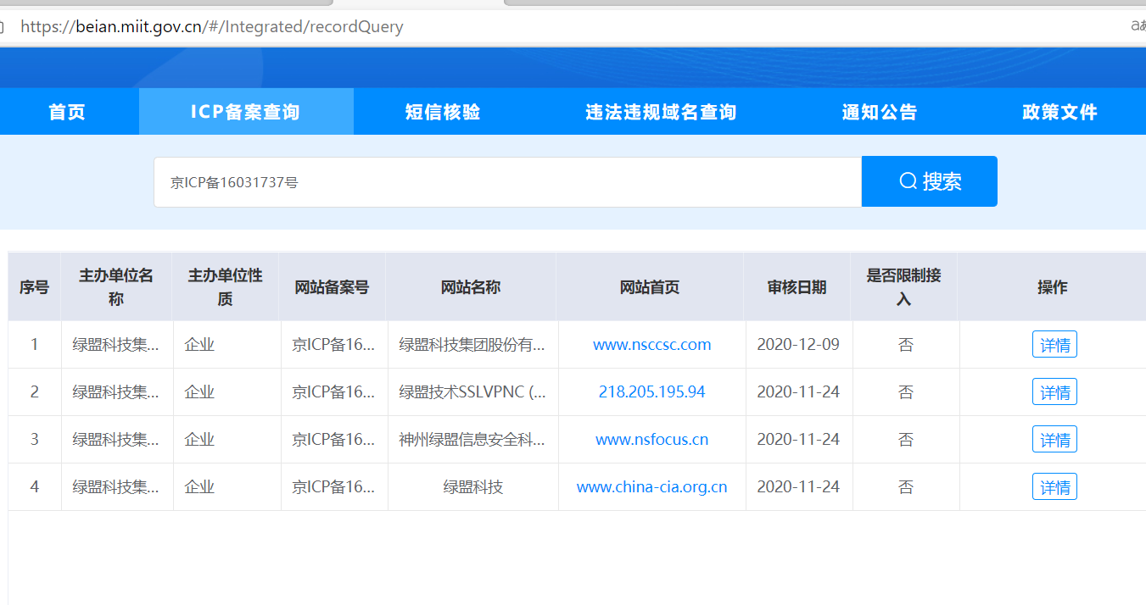
Task: Click 京ICP备16... cell in row 3
Action: [333, 440]
